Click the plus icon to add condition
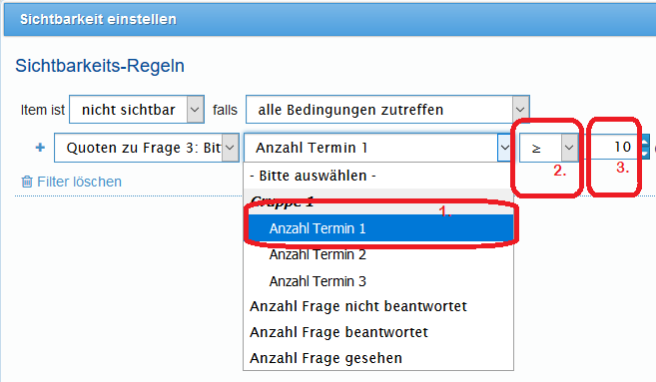Screen dimensions: 656x382 pyautogui.click(x=40, y=148)
